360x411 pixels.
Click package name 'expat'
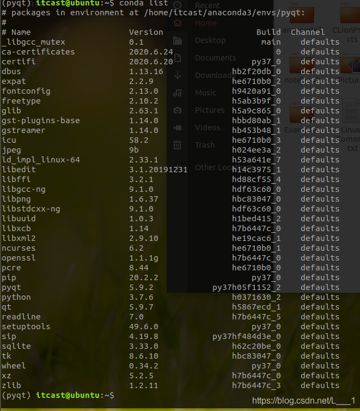click(x=14, y=81)
